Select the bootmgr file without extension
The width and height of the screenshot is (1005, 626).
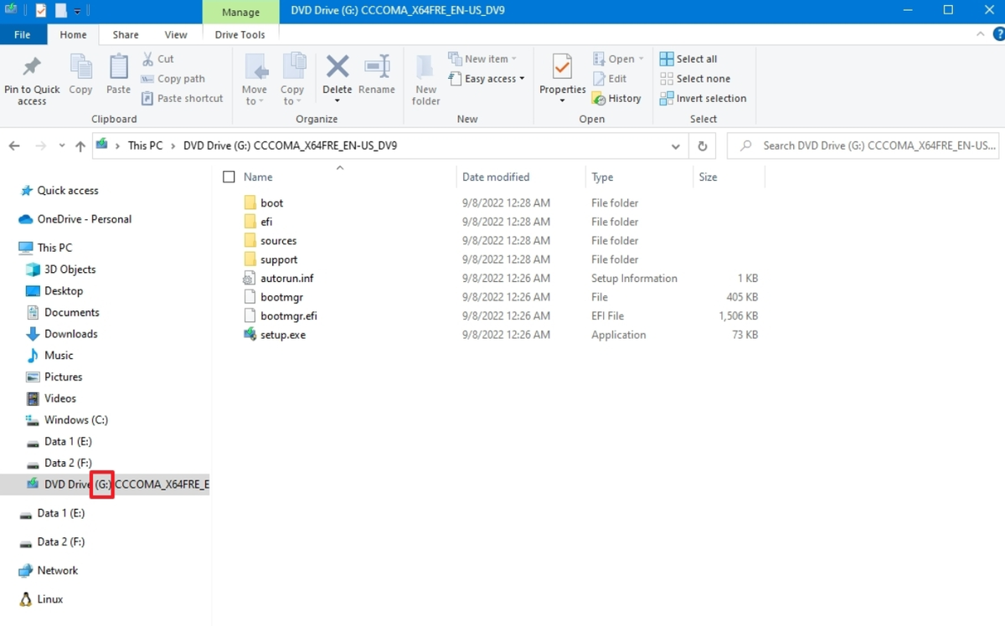(281, 297)
